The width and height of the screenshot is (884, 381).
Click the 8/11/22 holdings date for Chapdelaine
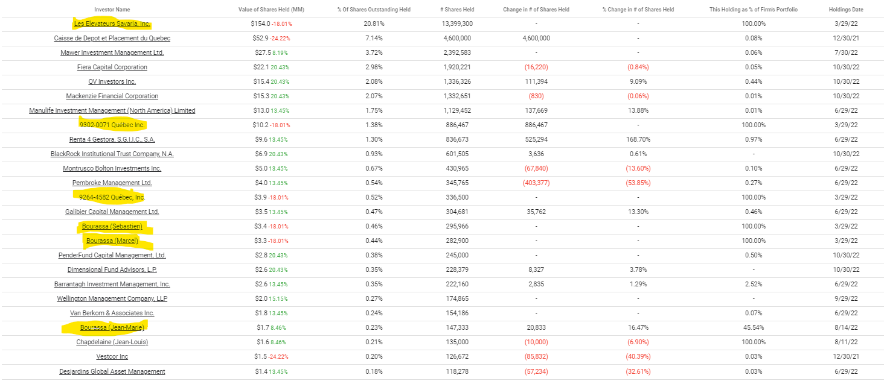coord(846,342)
